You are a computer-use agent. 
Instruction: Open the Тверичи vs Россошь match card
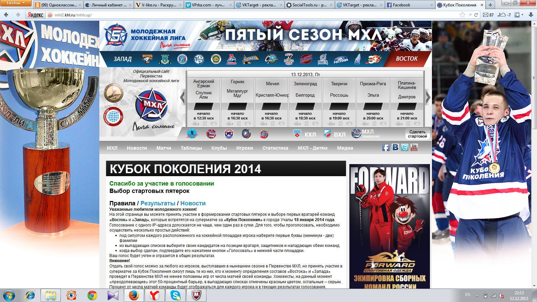coord(339,102)
